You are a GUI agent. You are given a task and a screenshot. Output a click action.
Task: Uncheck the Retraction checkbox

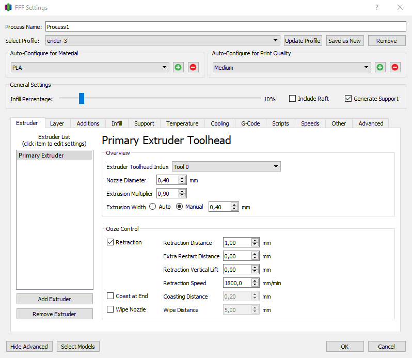[x=110, y=242]
